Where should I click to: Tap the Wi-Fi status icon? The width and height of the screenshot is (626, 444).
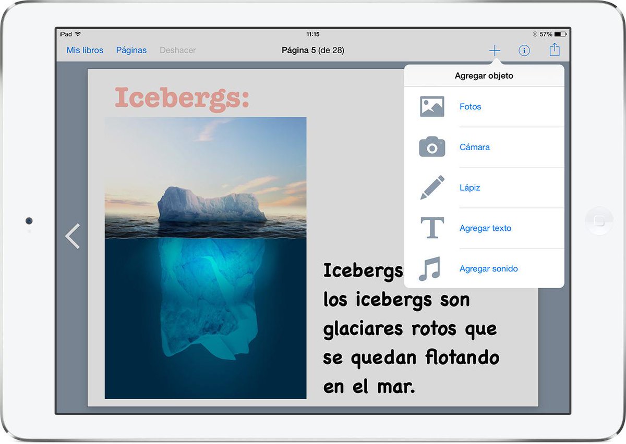tap(78, 34)
